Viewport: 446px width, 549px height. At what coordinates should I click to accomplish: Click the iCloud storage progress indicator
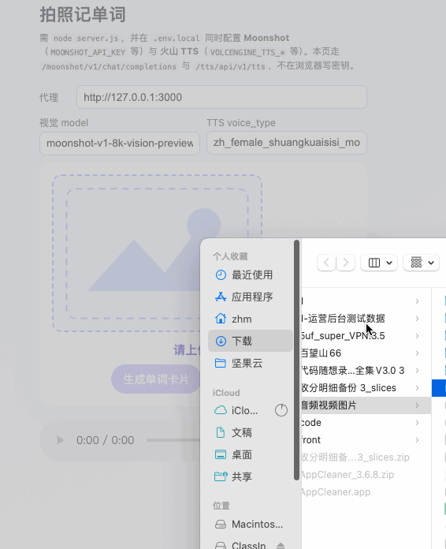281,410
